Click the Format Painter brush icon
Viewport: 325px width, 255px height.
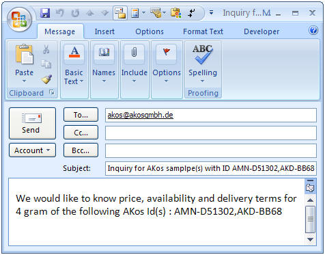point(46,79)
